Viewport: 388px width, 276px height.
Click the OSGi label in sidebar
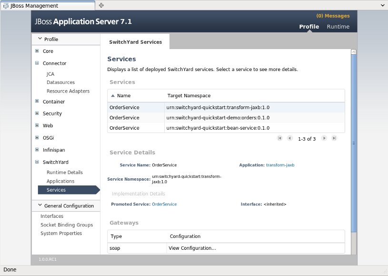pos(48,138)
